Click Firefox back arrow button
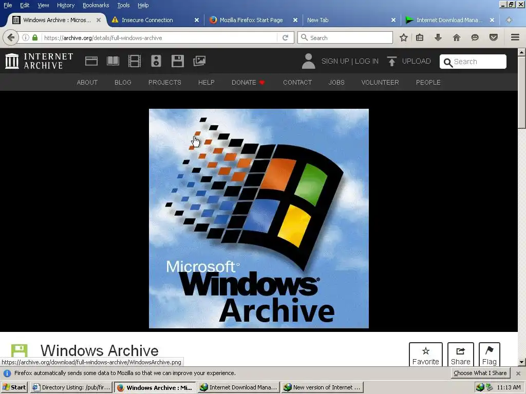Viewport: 526px width, 394px height. click(10, 37)
